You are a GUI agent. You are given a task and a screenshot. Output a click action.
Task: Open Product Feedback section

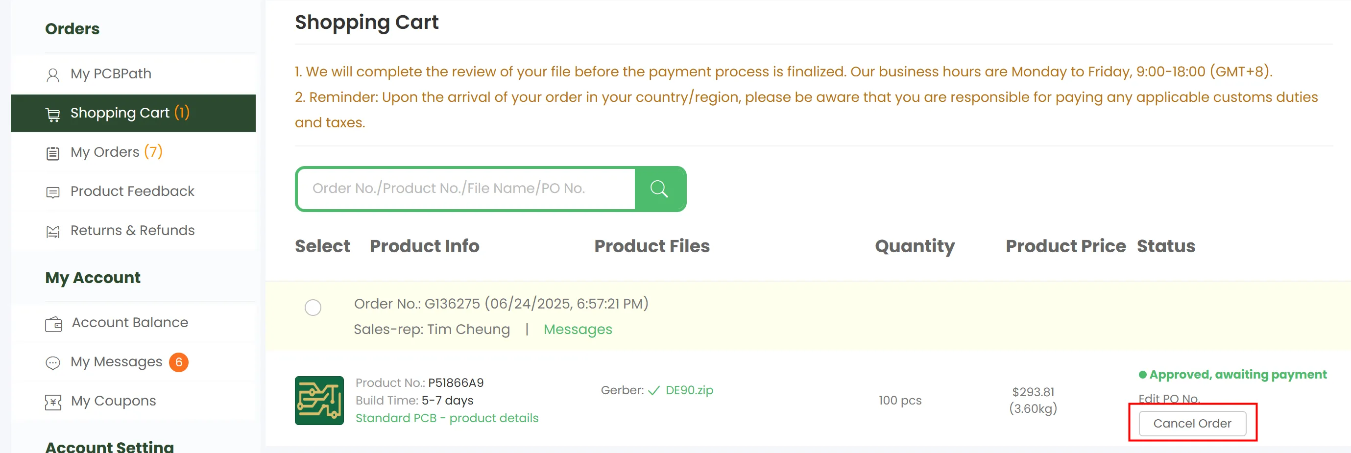tap(132, 191)
